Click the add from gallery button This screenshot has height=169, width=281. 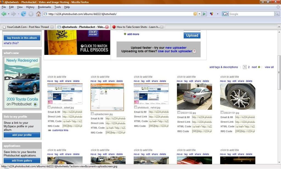pos(22,160)
